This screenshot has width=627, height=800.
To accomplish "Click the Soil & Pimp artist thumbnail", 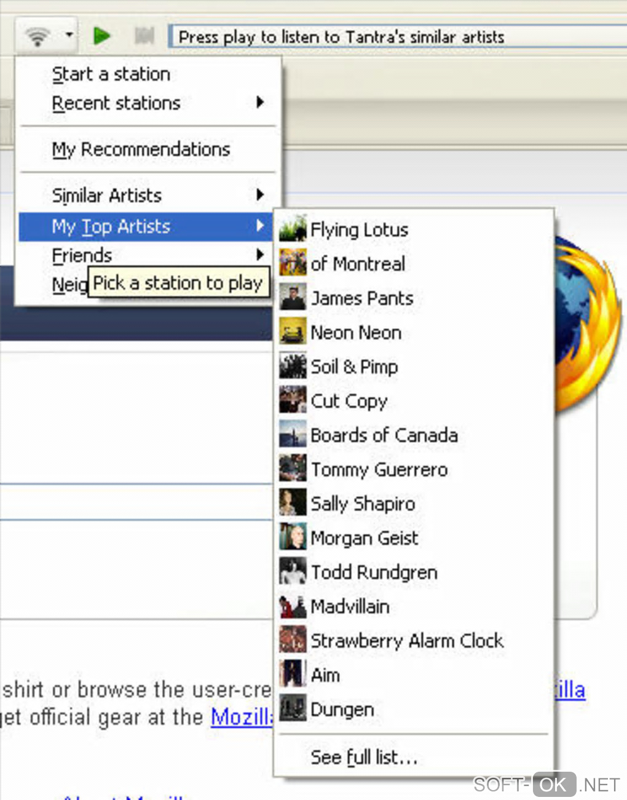I will 293,365.
